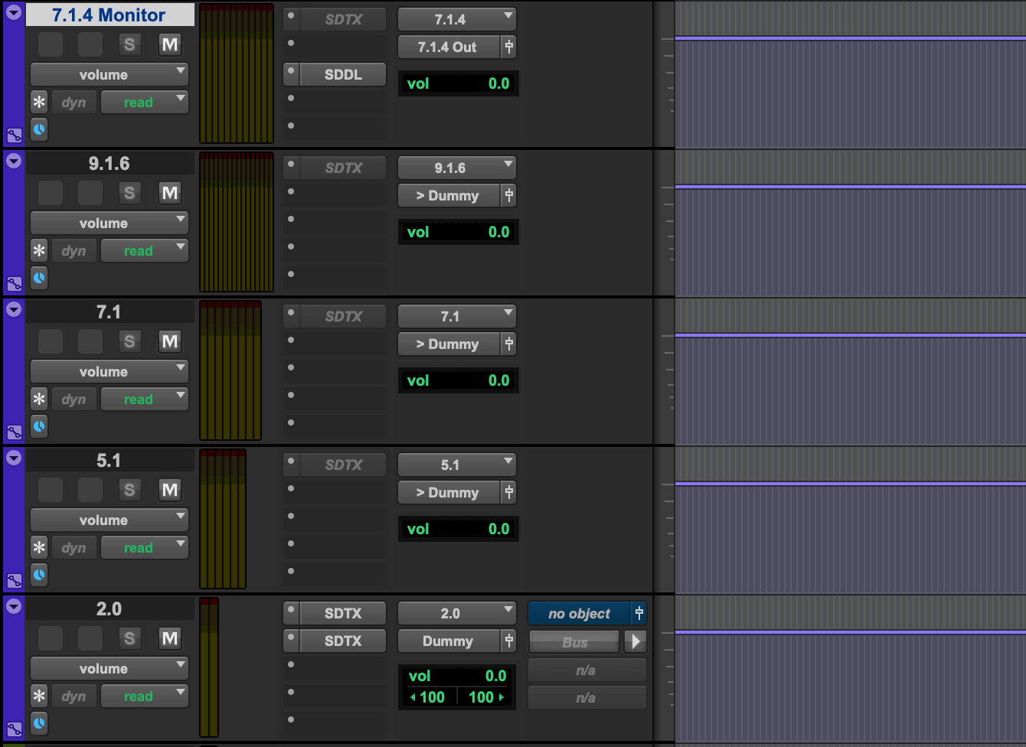Screen dimensions: 1026x747
Task: Toggle solo on the 5.1 track
Action: pos(129,490)
